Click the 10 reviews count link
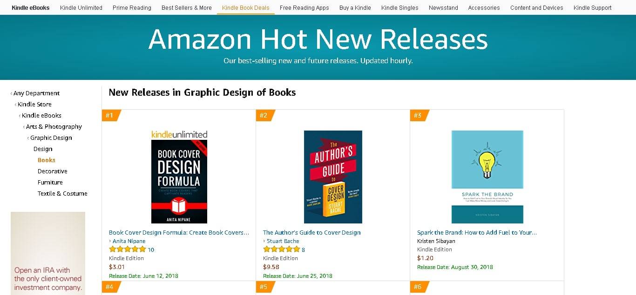The image size is (636, 295). (151, 250)
